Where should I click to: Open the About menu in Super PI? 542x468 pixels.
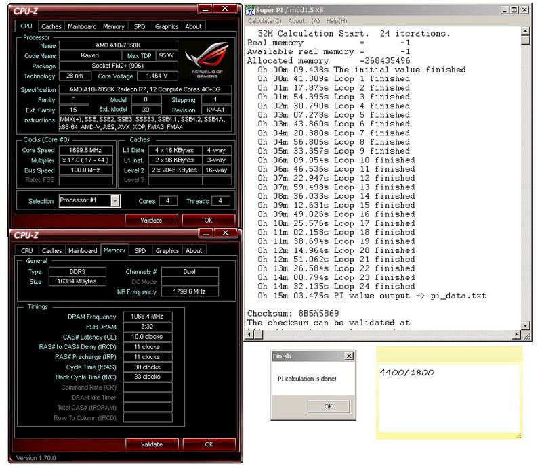[304, 21]
